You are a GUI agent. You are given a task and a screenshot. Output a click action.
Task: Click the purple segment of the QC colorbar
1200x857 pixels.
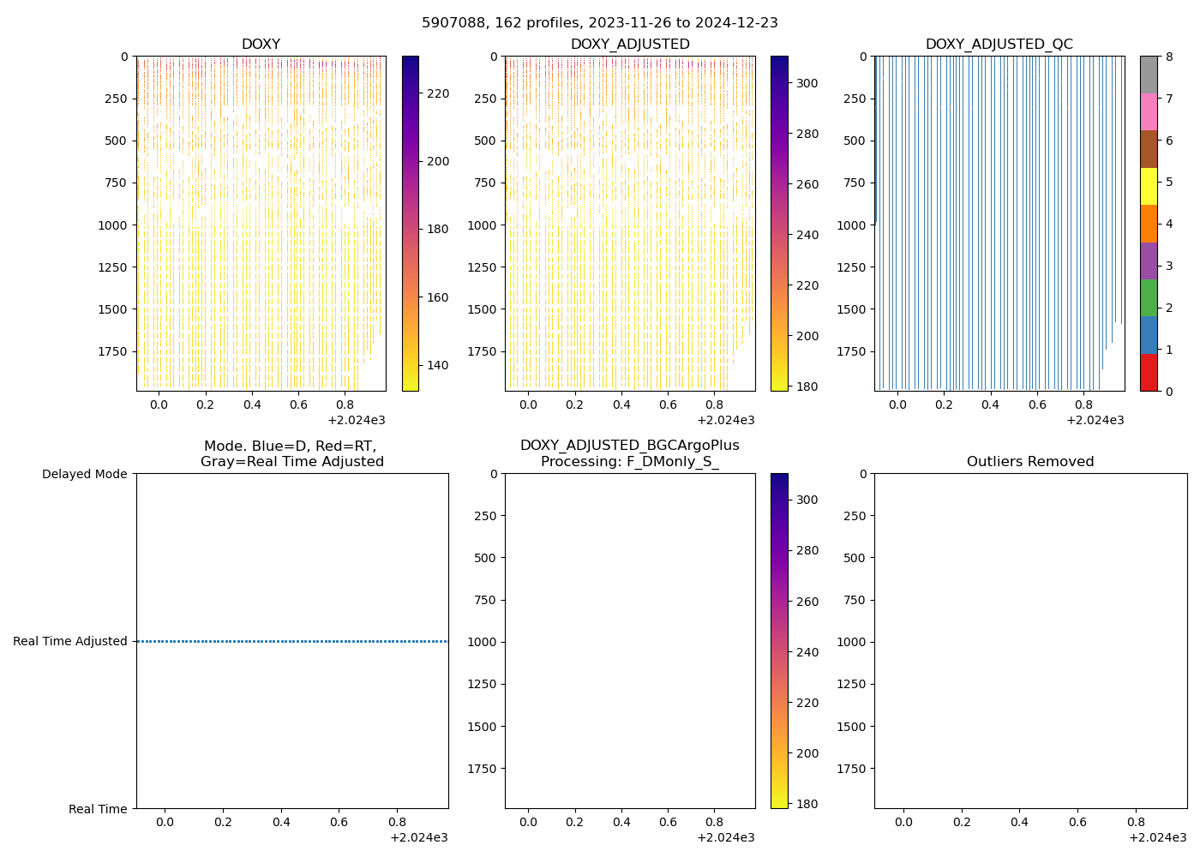[x=1149, y=261]
